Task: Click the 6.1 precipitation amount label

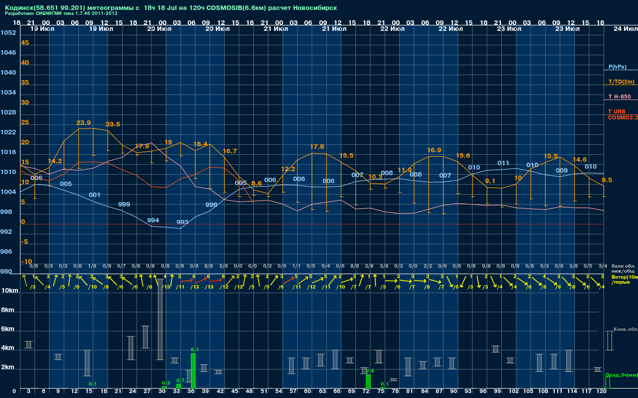Action: click(195, 350)
